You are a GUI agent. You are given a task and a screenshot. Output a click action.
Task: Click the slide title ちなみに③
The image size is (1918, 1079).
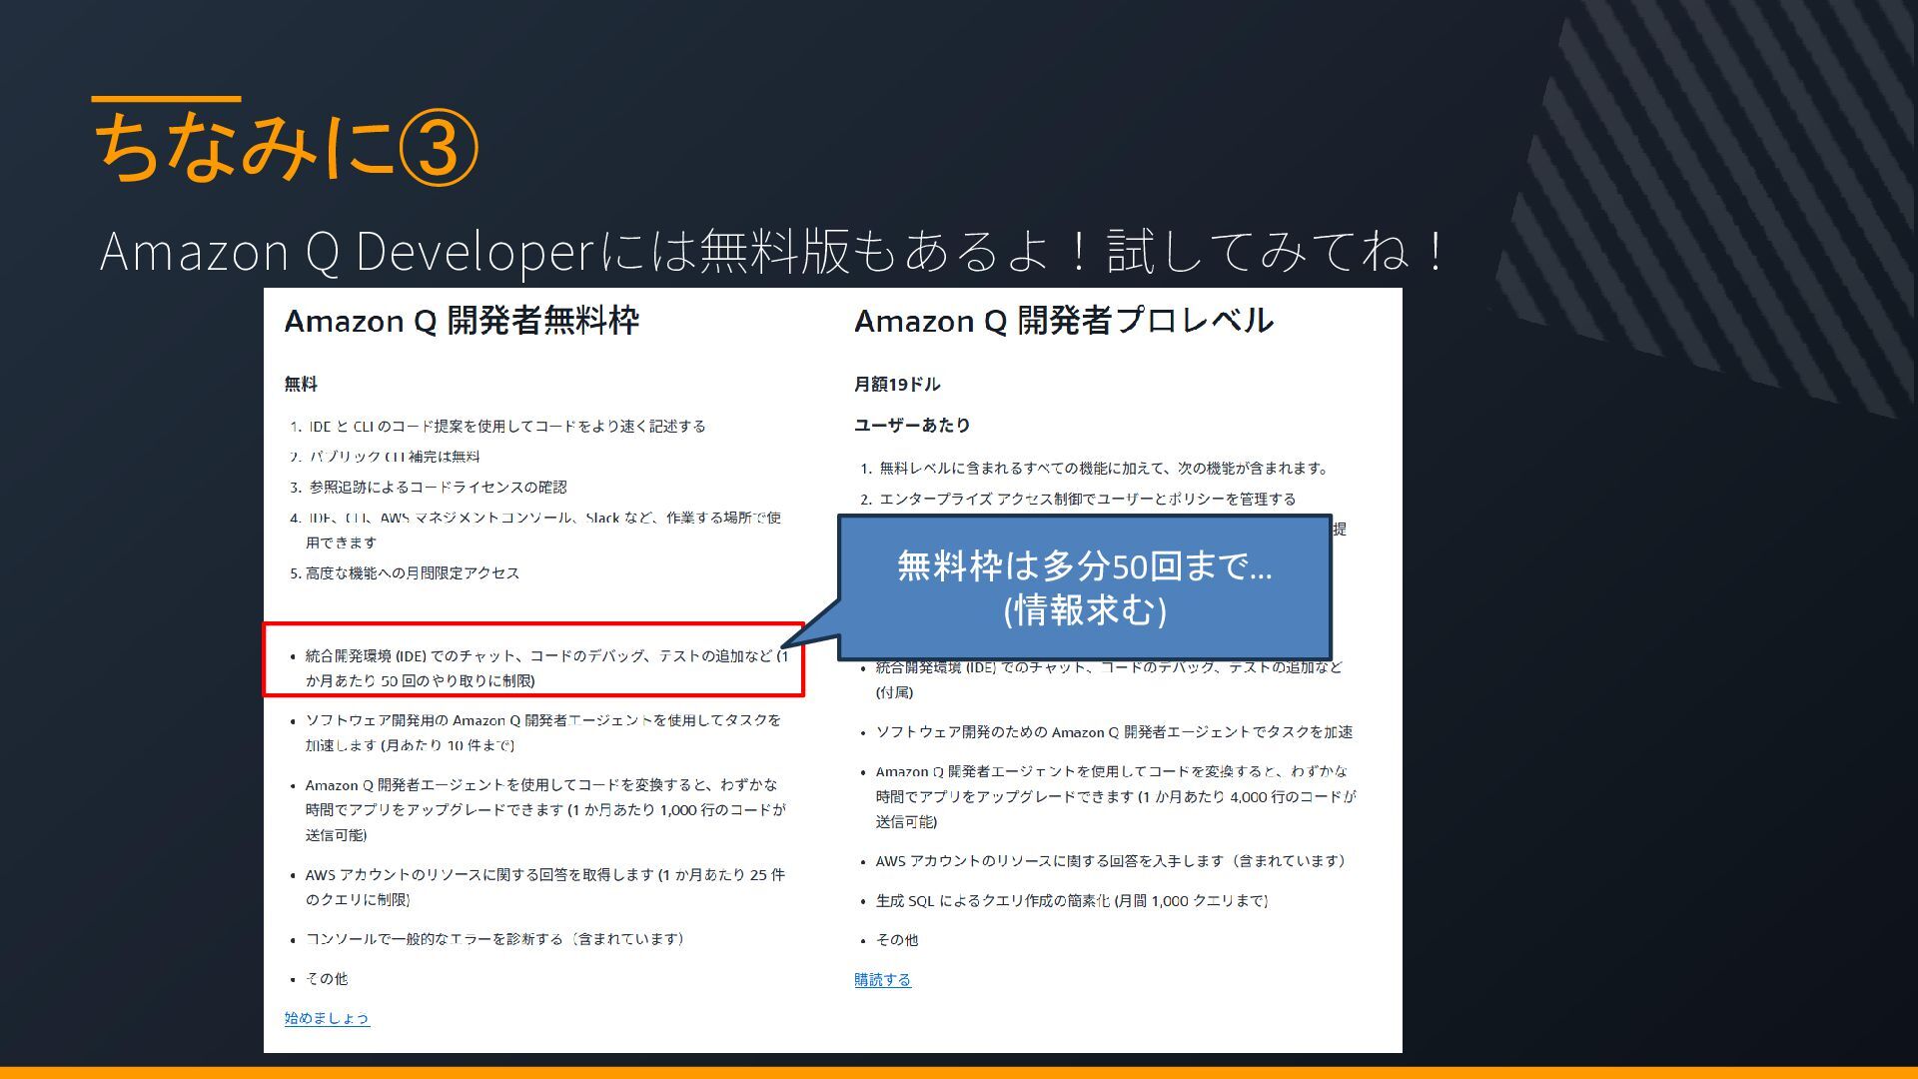click(x=286, y=146)
